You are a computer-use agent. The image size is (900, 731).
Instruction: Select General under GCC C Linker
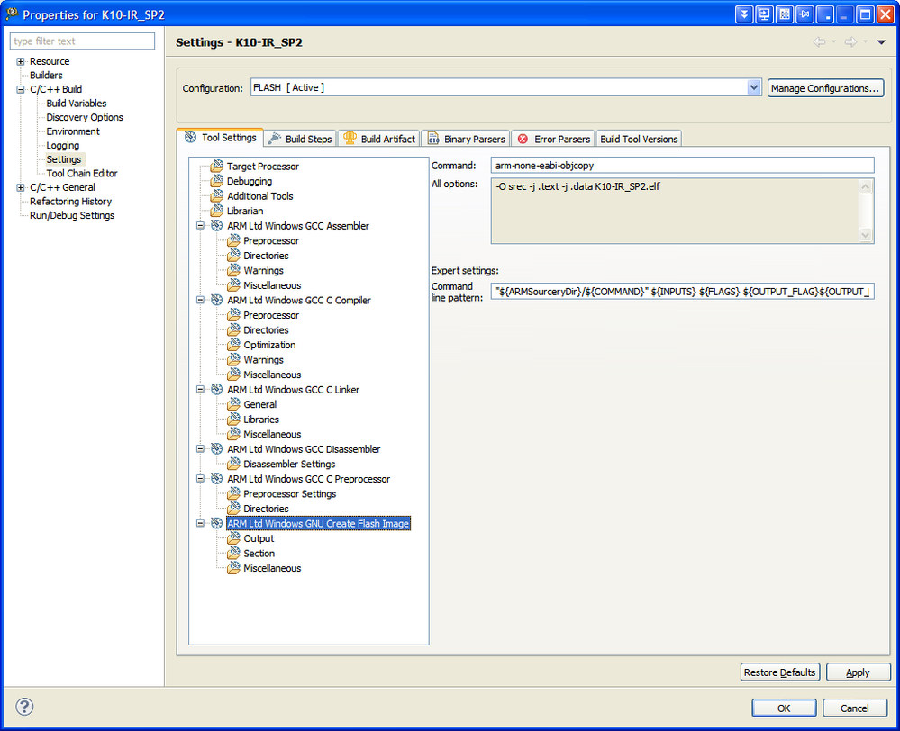point(259,404)
